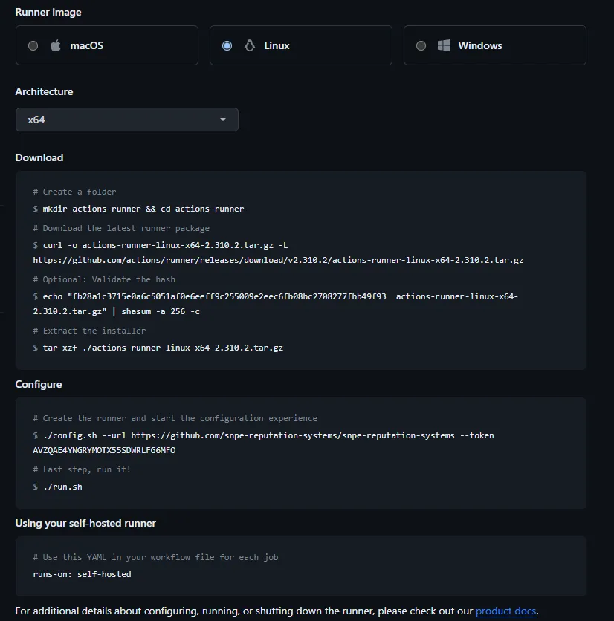
Task: Click the runner token value text
Action: click(x=104, y=450)
